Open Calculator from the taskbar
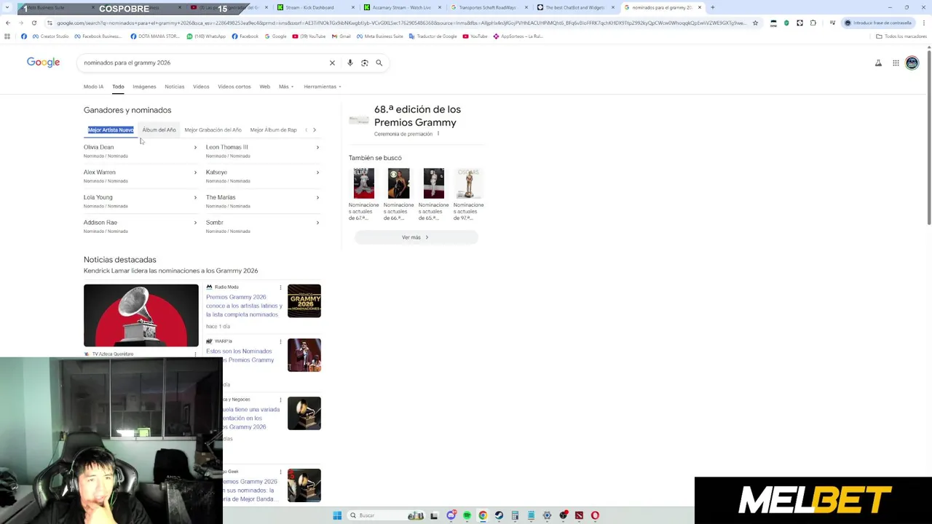The width and height of the screenshot is (932, 524). pos(515,515)
